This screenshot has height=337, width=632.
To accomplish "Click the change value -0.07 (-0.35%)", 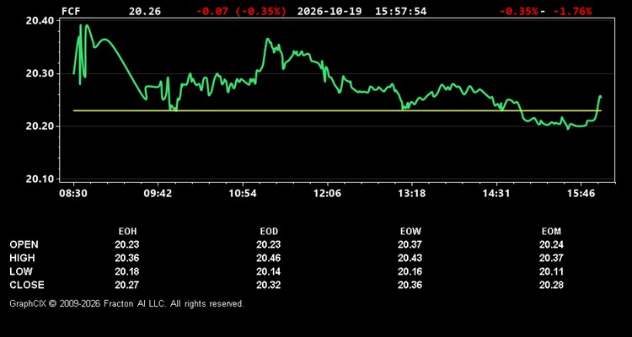I will pyautogui.click(x=242, y=11).
